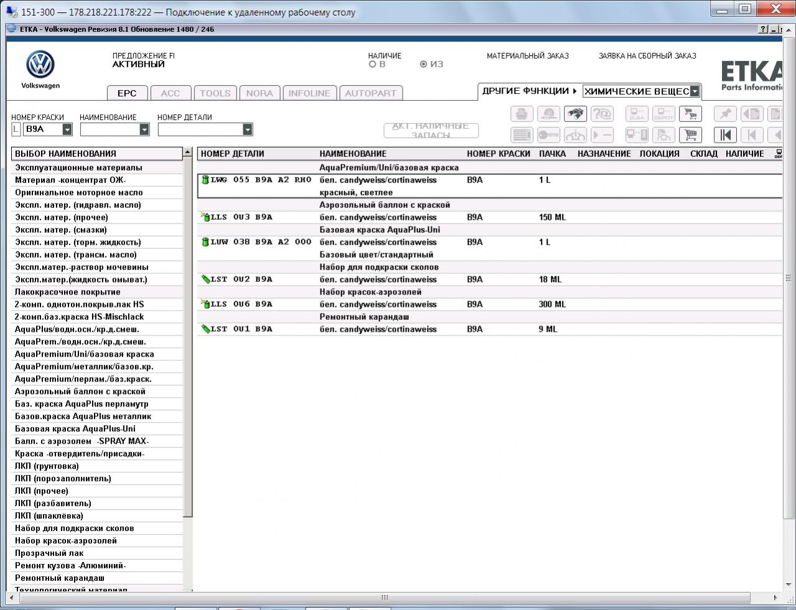
Task: Click the left list vertical scrollbar thumb
Action: (188, 336)
